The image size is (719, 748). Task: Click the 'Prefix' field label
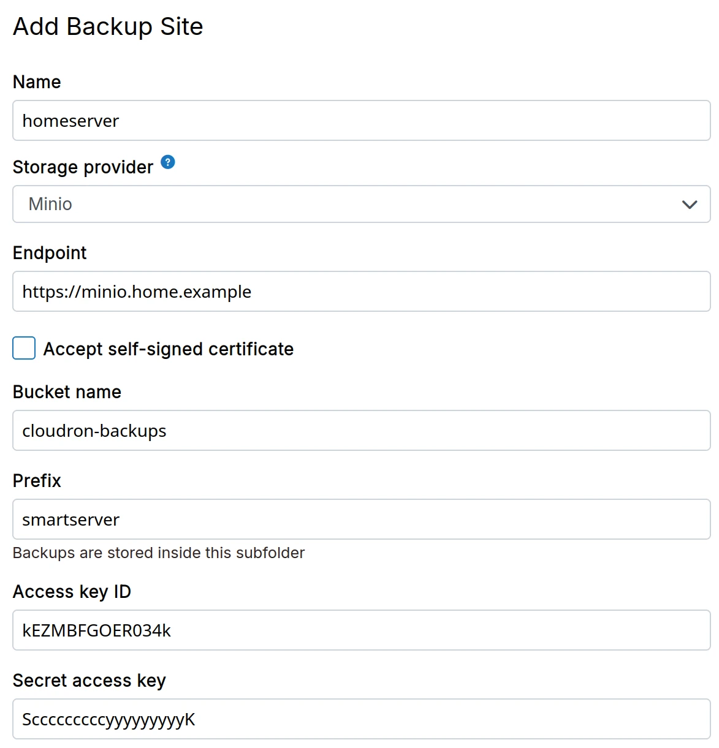click(x=37, y=481)
